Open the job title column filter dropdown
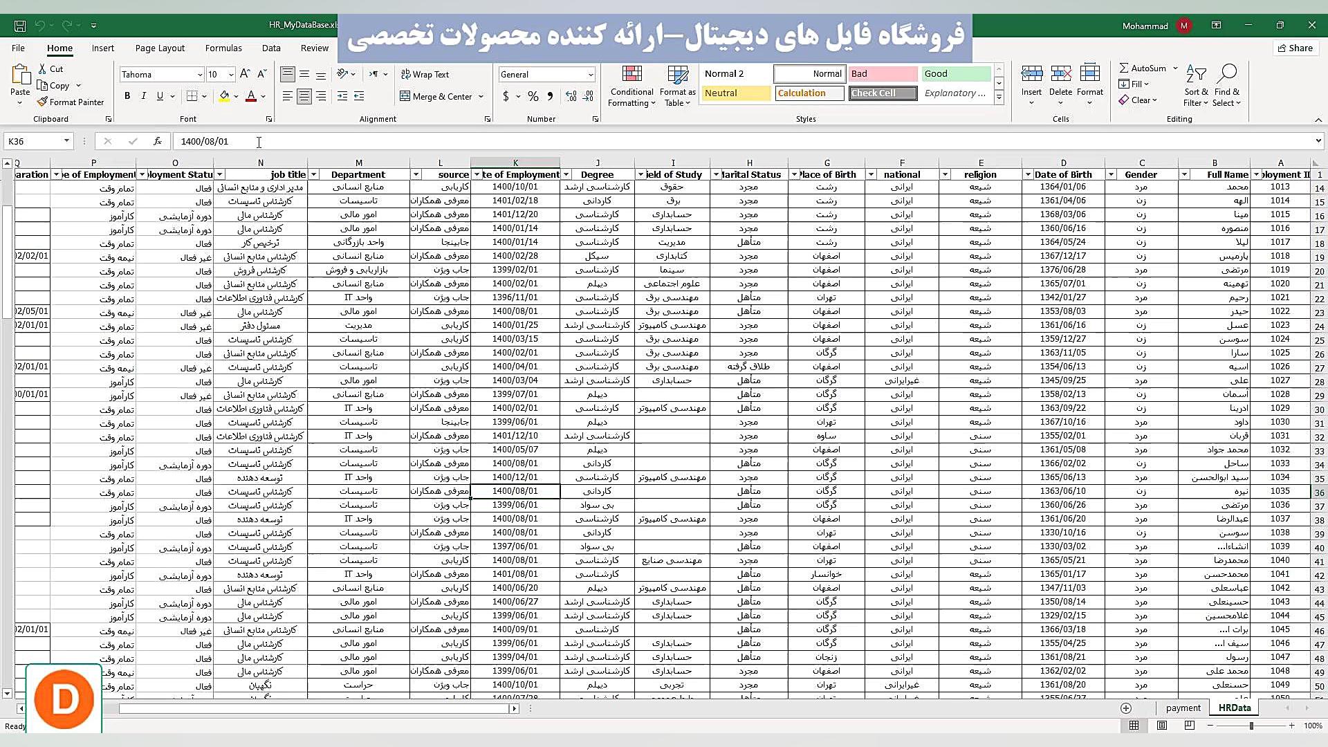The image size is (1328, 747). [219, 175]
